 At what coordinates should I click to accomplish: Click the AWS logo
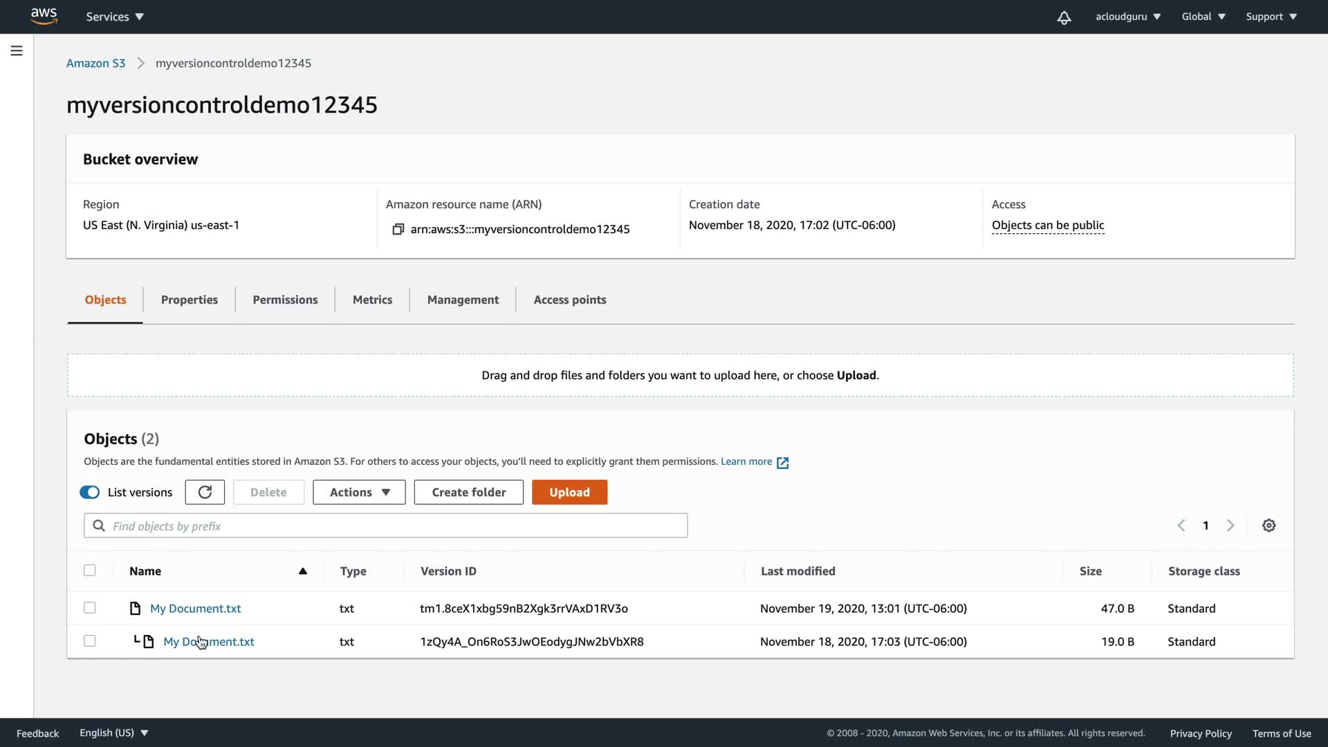(44, 16)
